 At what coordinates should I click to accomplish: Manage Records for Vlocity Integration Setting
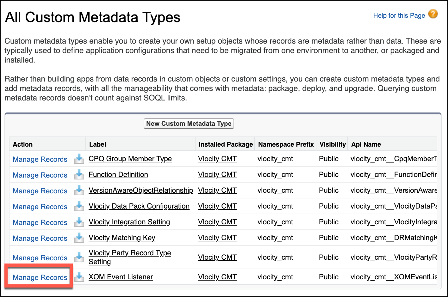(40, 222)
